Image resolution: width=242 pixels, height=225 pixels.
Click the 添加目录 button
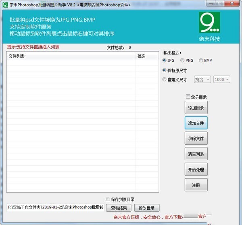click(196, 108)
